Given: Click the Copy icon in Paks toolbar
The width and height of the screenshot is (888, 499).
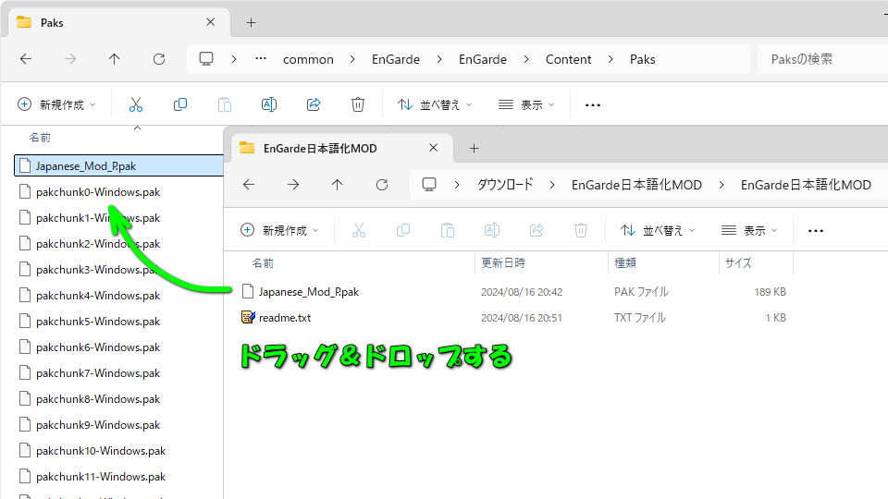Looking at the screenshot, I should point(180,104).
